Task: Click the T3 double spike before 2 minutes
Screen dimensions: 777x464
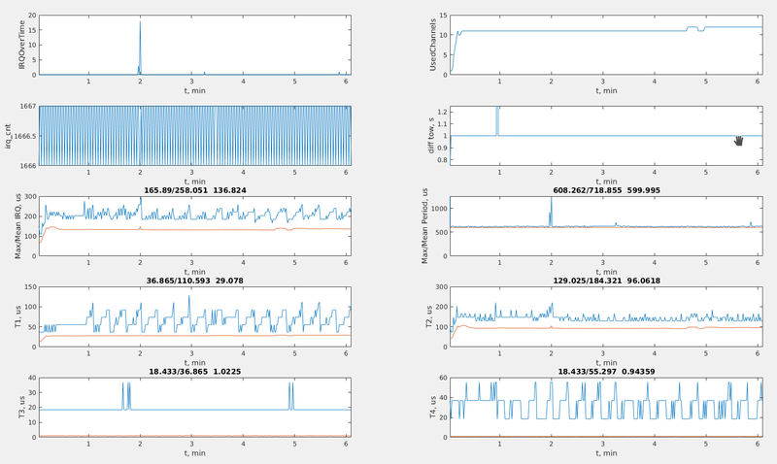Action: (x=126, y=395)
